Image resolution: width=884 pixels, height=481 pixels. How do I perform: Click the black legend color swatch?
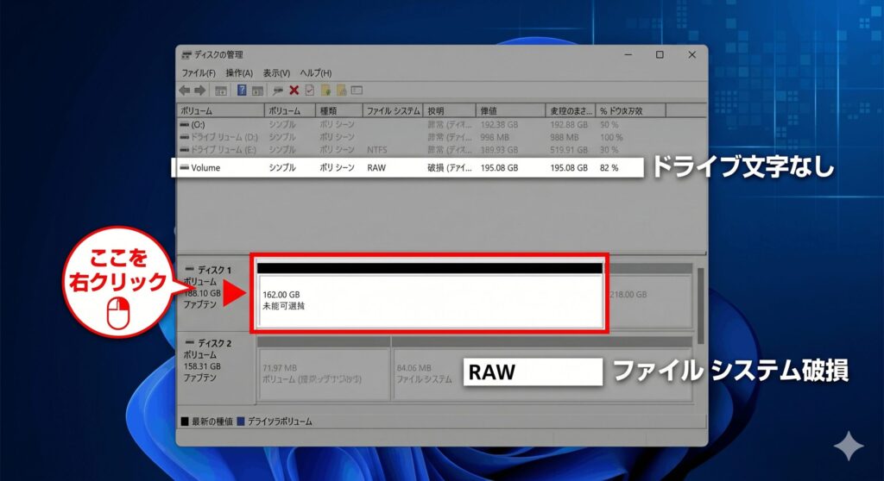(x=185, y=422)
